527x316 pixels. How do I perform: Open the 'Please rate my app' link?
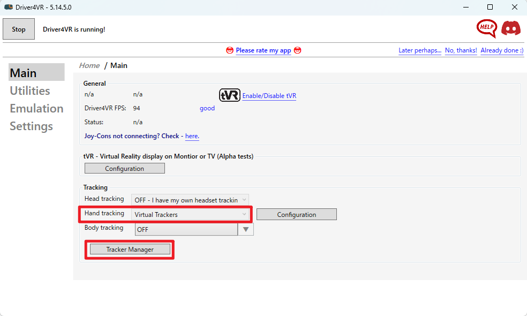263,50
